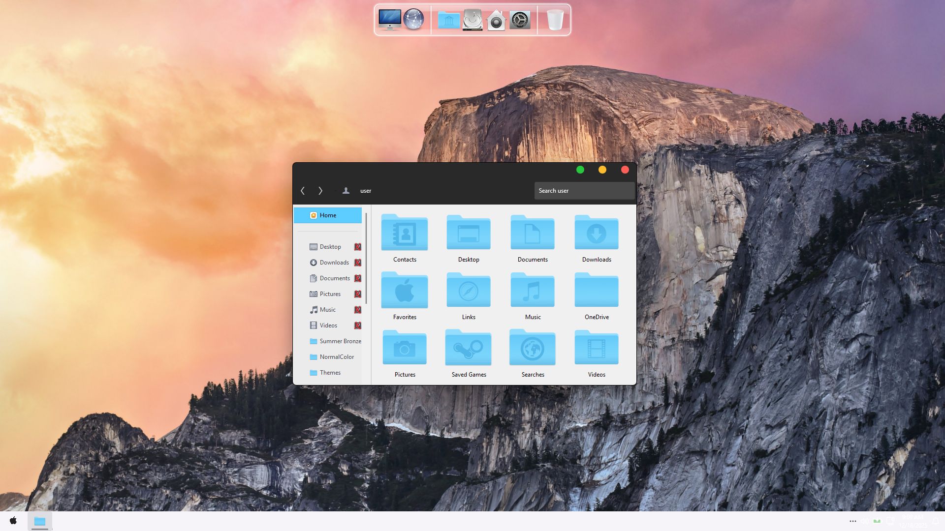This screenshot has width=945, height=531.
Task: Open the iMac computer icon in dock
Action: tap(389, 20)
